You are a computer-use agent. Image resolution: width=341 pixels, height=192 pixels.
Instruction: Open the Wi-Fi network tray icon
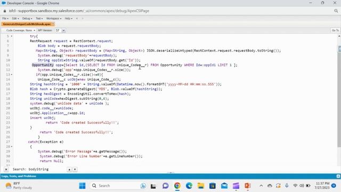tap(295, 186)
